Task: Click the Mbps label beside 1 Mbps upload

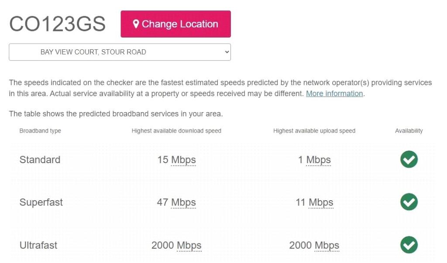Action: point(319,160)
